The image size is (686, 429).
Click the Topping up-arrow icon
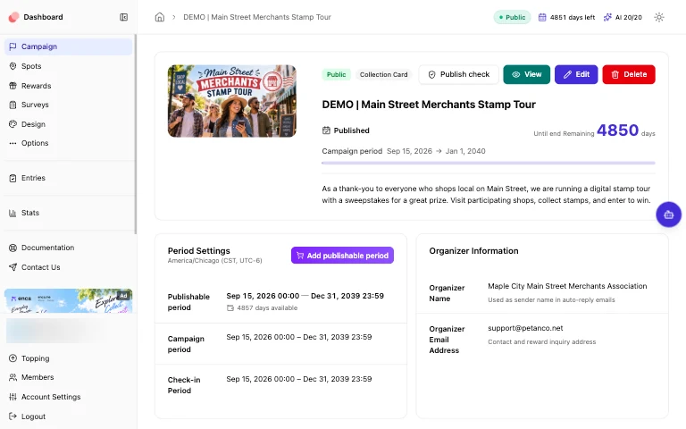13,358
